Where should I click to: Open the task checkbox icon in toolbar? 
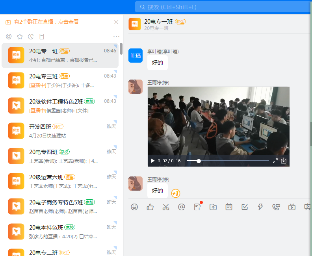245,207
